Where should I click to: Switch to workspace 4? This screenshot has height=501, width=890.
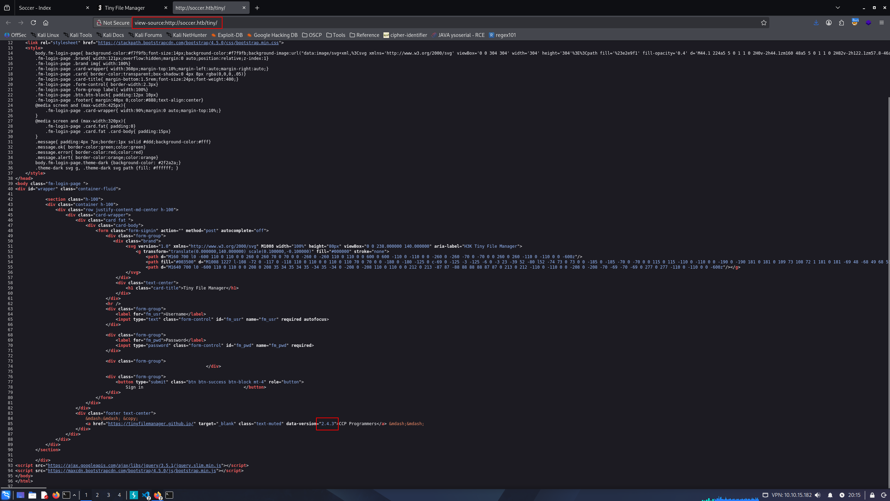(x=119, y=495)
